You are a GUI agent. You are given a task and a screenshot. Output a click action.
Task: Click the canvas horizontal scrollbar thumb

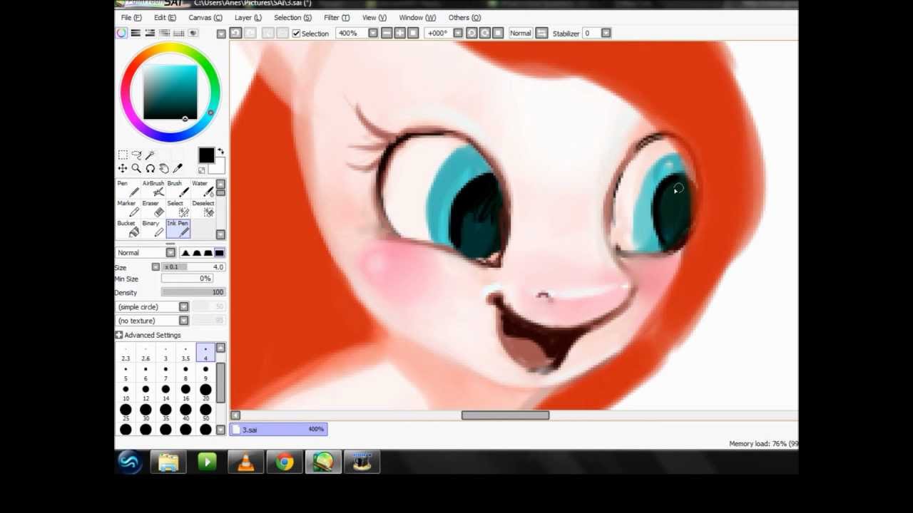click(505, 415)
